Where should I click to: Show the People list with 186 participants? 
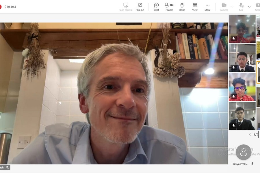(169, 7)
